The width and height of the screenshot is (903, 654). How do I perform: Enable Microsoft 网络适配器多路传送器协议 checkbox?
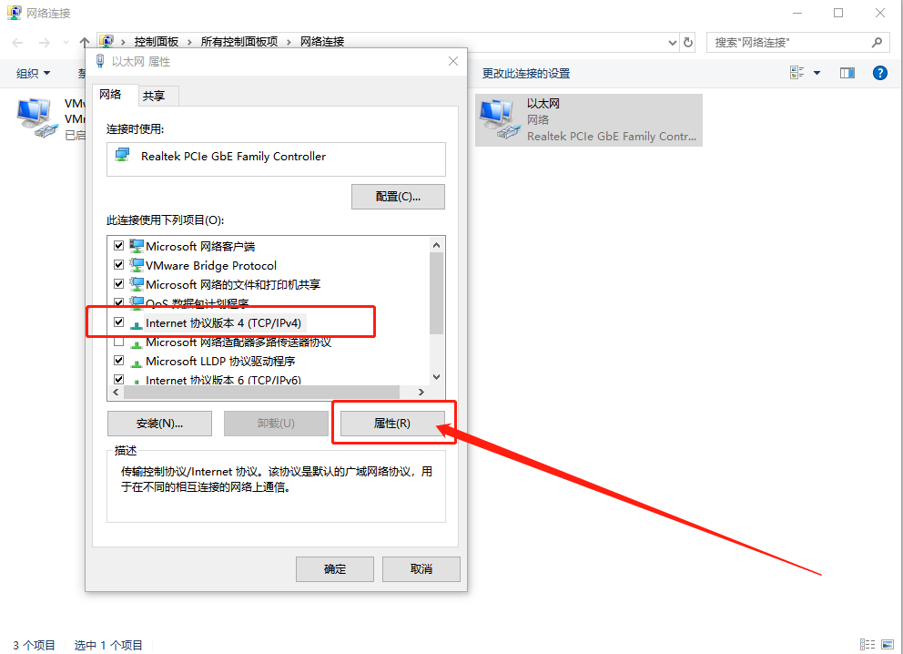click(118, 342)
